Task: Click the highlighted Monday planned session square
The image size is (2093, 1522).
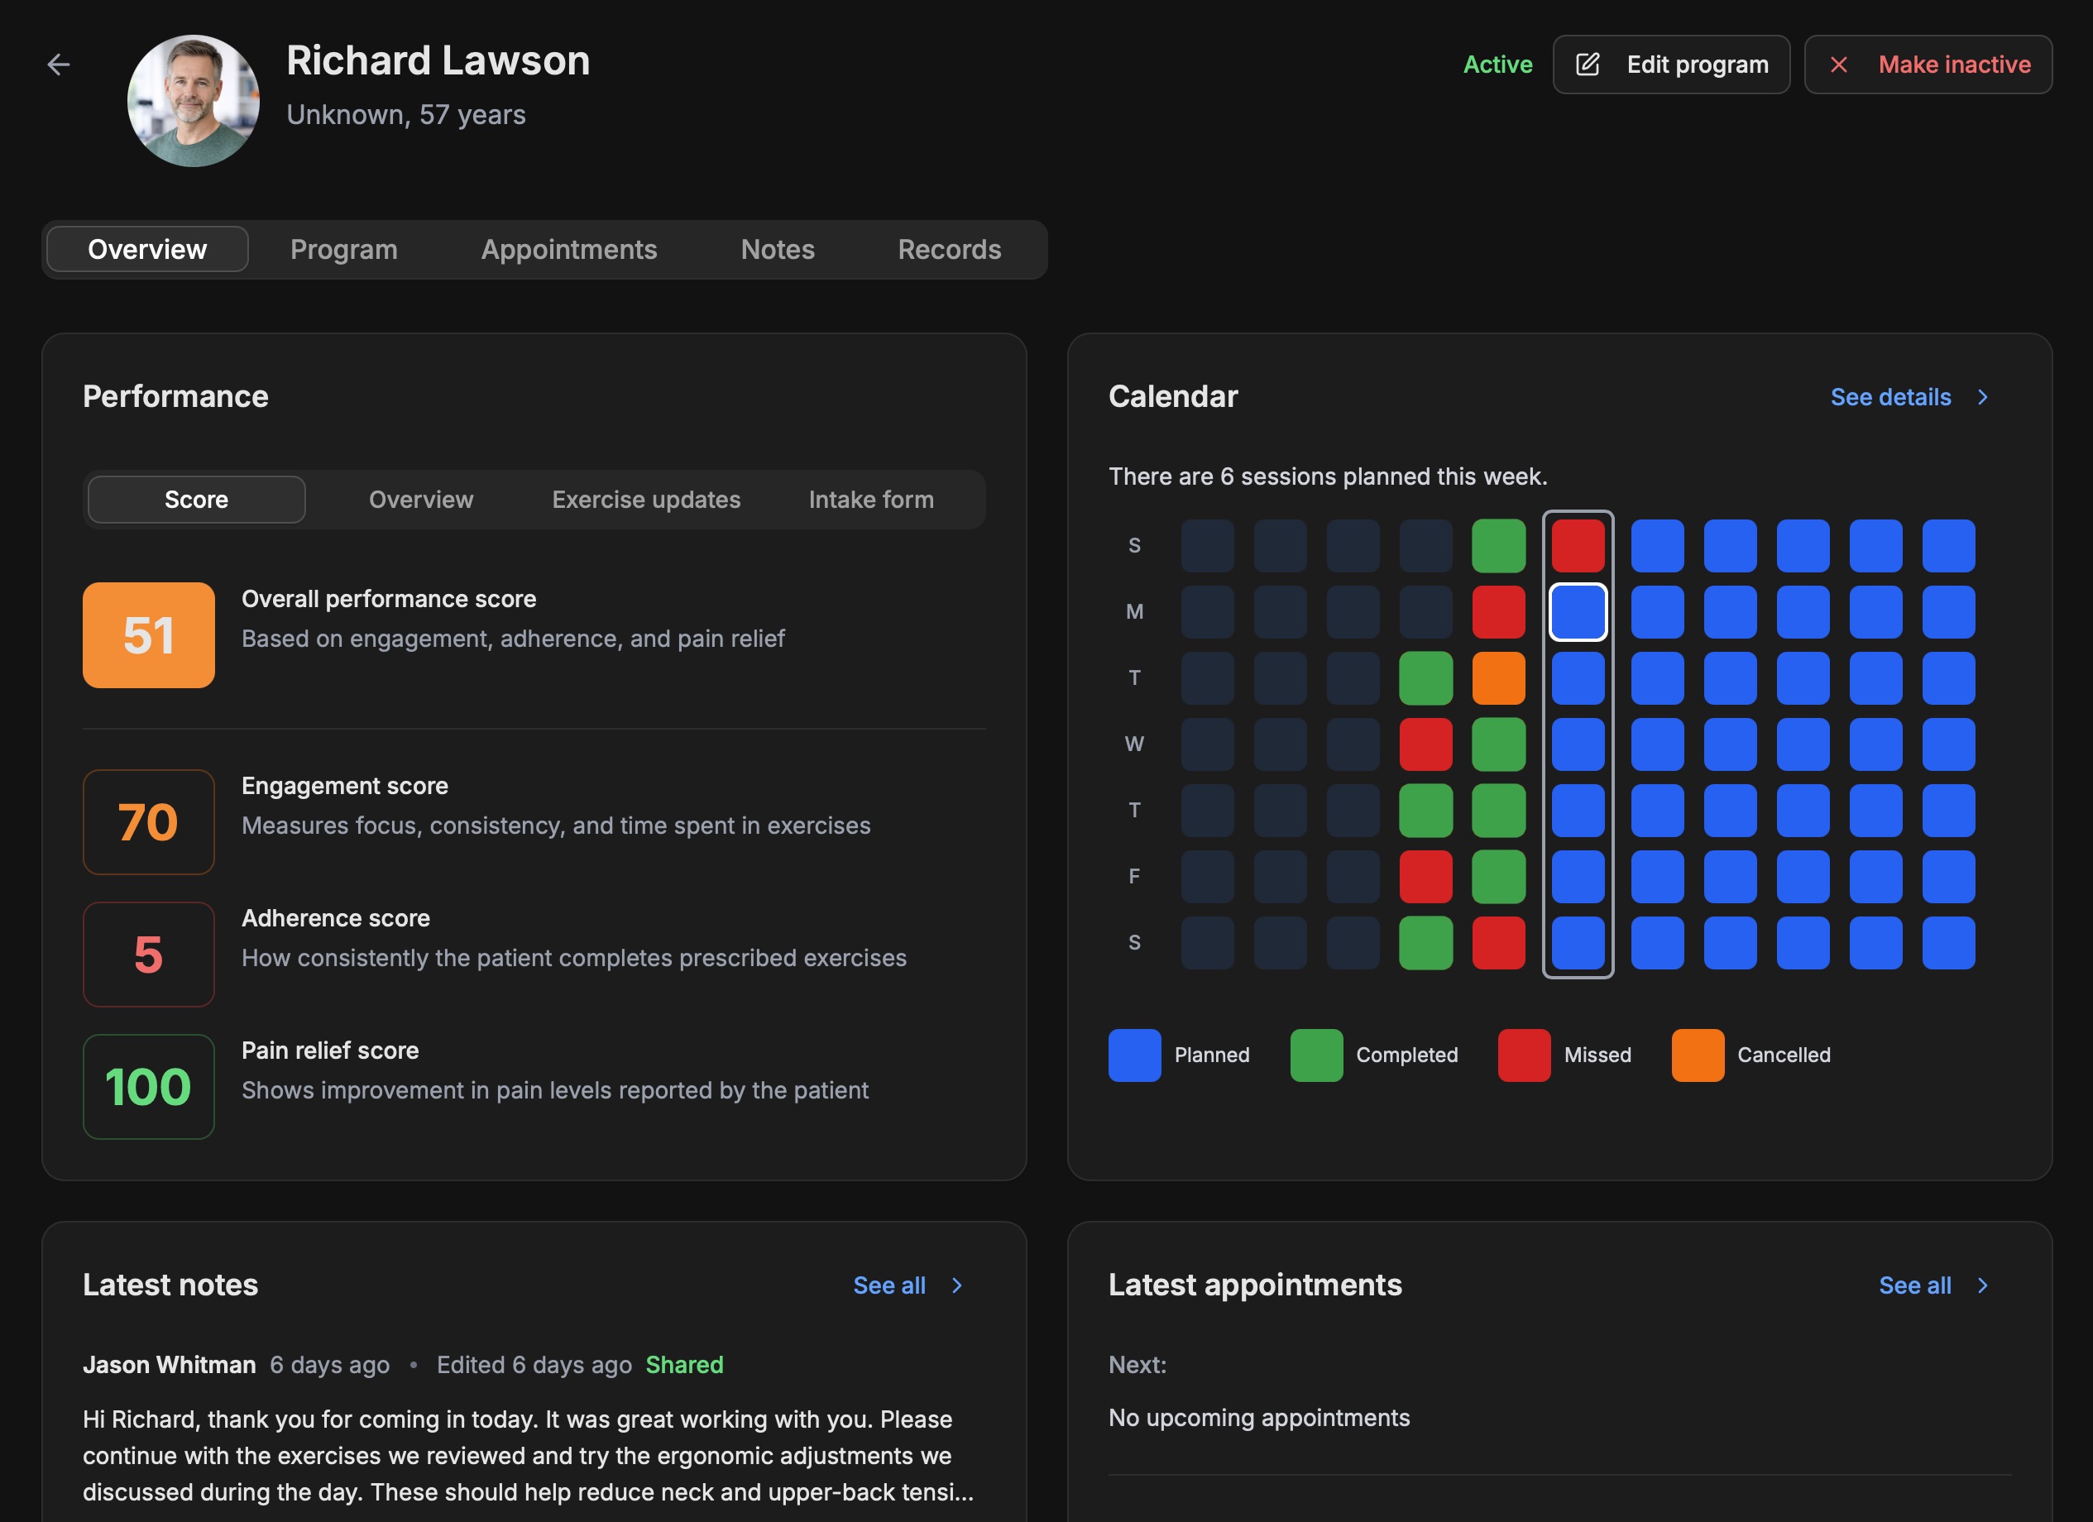Action: (1577, 612)
